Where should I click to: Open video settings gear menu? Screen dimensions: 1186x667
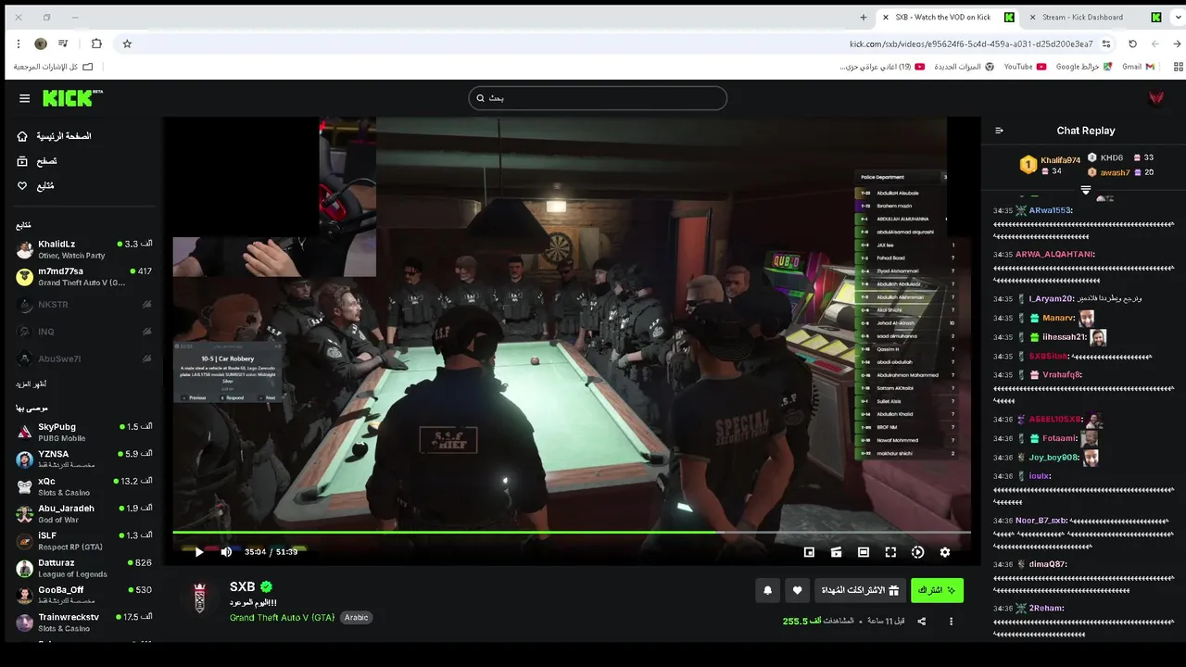tap(945, 552)
